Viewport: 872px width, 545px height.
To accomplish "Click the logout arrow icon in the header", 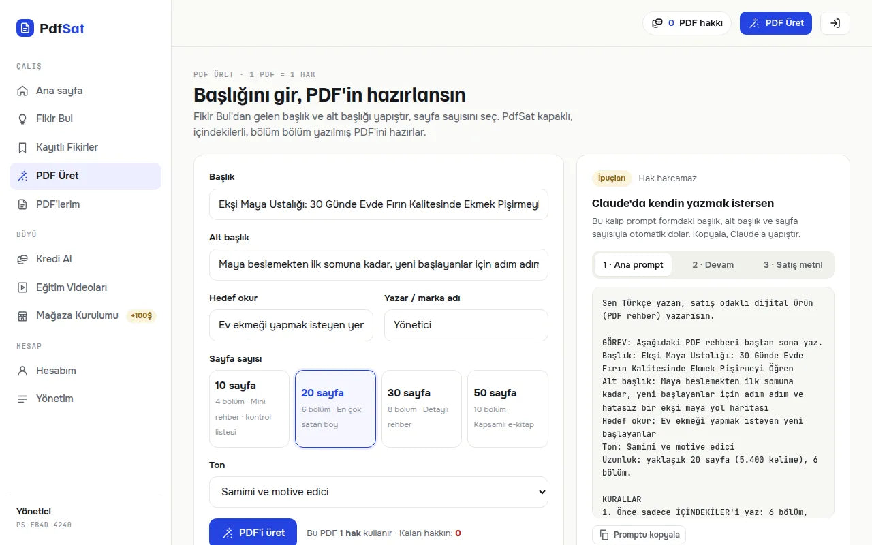I will pyautogui.click(x=835, y=23).
